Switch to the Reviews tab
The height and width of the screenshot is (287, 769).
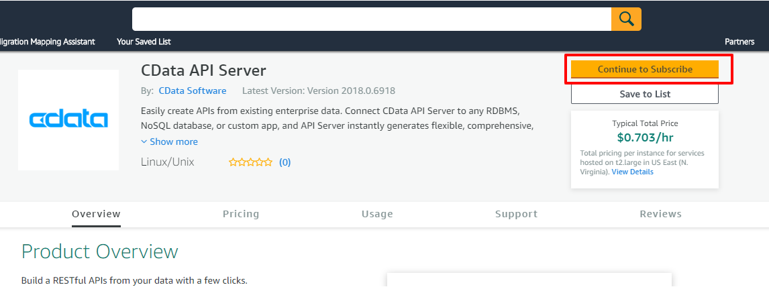coord(660,214)
